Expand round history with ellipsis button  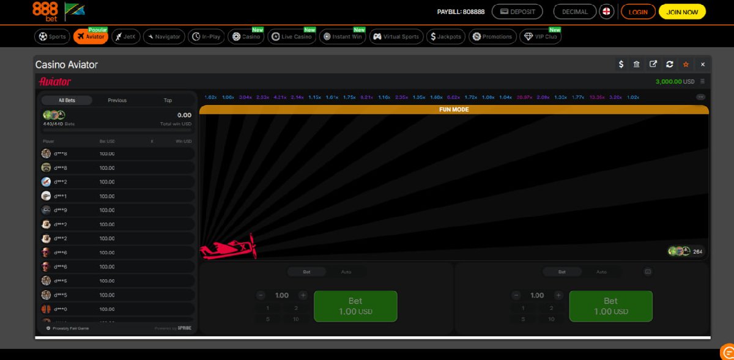point(701,97)
